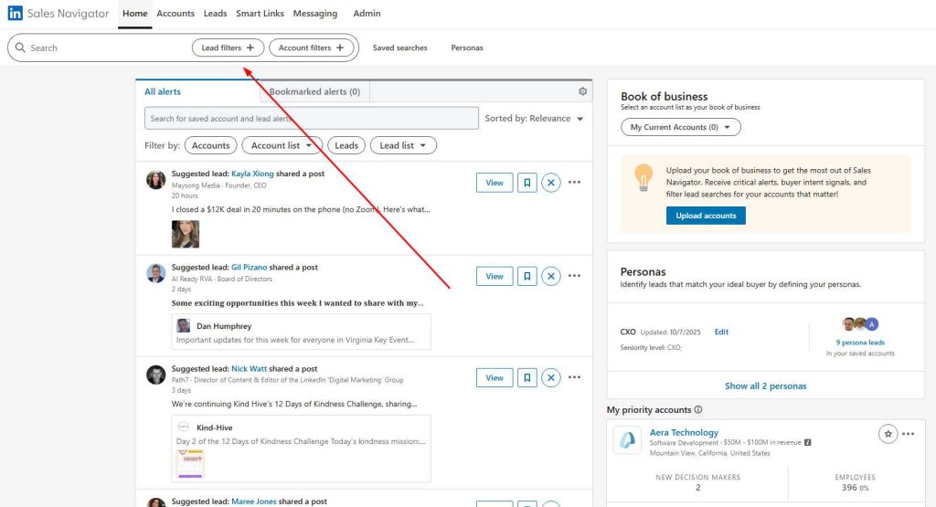Bookmark the Nick Watt alert

coord(527,377)
